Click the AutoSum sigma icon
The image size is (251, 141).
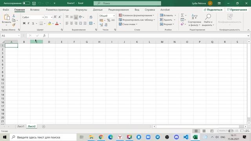182,15
